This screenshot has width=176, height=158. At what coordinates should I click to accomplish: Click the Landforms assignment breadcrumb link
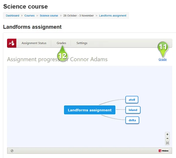[113, 16]
